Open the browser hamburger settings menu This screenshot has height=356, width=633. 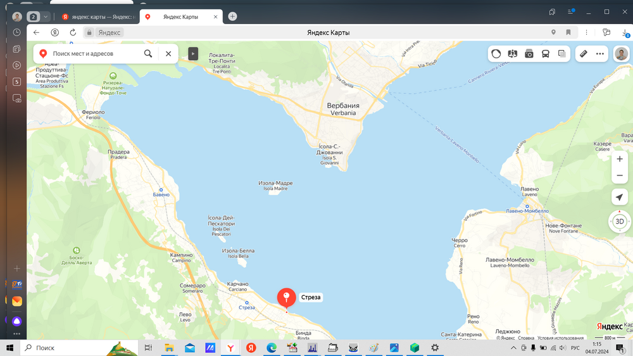point(571,11)
